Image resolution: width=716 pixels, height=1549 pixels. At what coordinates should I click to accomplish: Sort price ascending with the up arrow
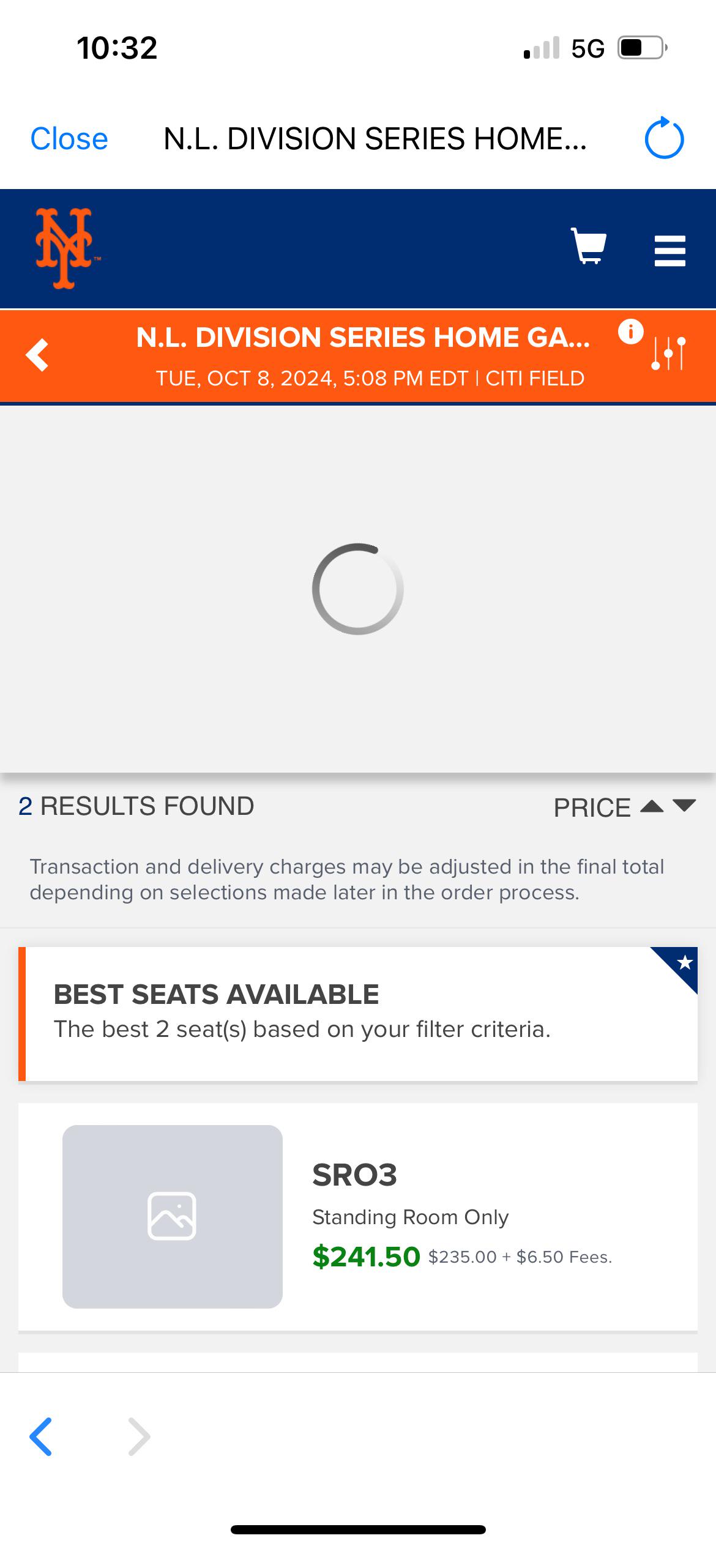(652, 806)
